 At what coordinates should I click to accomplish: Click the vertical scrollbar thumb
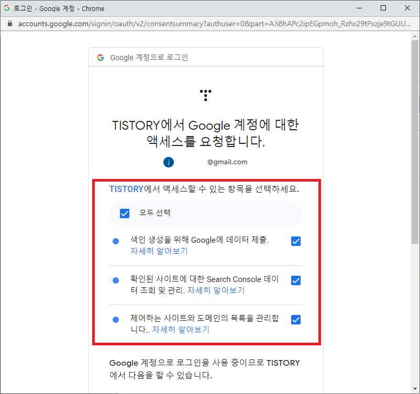point(415,142)
